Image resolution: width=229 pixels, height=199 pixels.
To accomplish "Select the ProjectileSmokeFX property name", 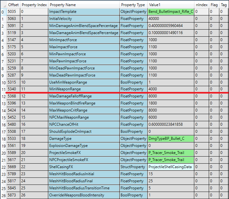I will pos(84,153).
